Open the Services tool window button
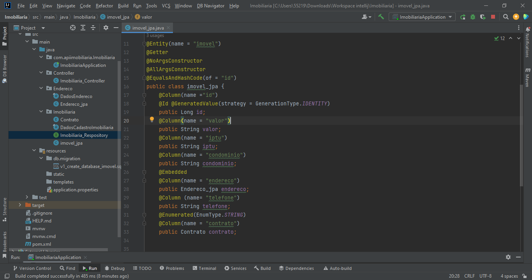Viewport: 532px width, 280px height. tap(235, 268)
